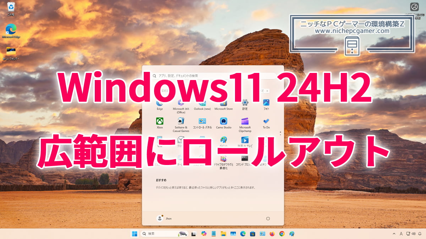Open フォト (Photos) pinned app
The image size is (426, 239).
coord(266,105)
